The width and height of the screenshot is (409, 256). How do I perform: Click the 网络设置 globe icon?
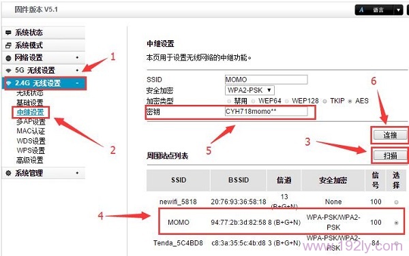click(x=8, y=58)
